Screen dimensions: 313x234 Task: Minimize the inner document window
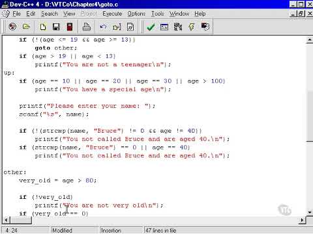click(x=293, y=14)
